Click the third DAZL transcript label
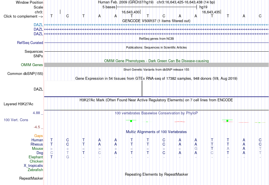The width and height of the screenshot is (269, 185). [38, 34]
